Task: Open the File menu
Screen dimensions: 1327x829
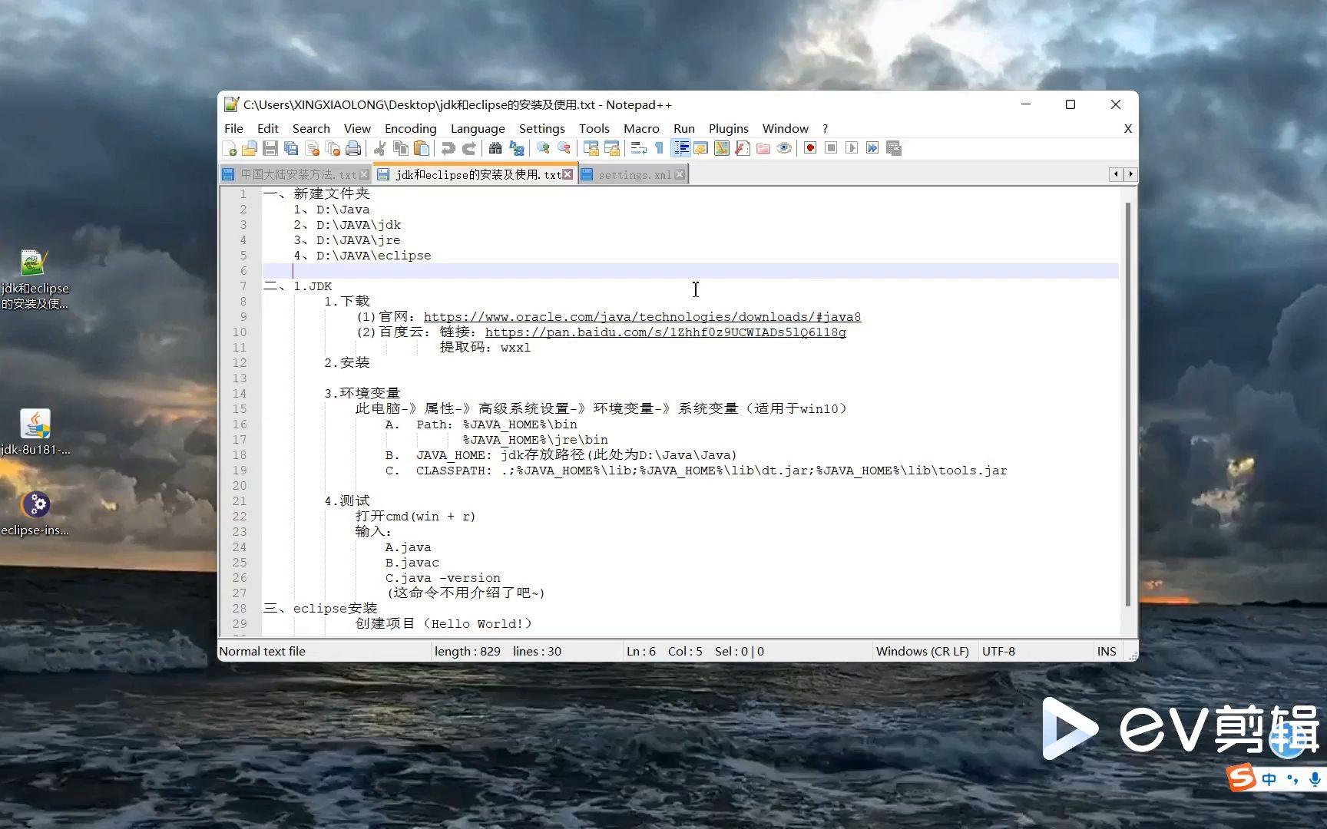Action: [233, 128]
